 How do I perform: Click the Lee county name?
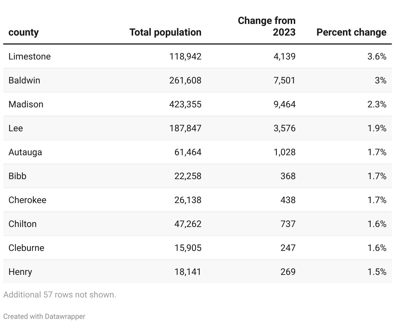(x=16, y=128)
